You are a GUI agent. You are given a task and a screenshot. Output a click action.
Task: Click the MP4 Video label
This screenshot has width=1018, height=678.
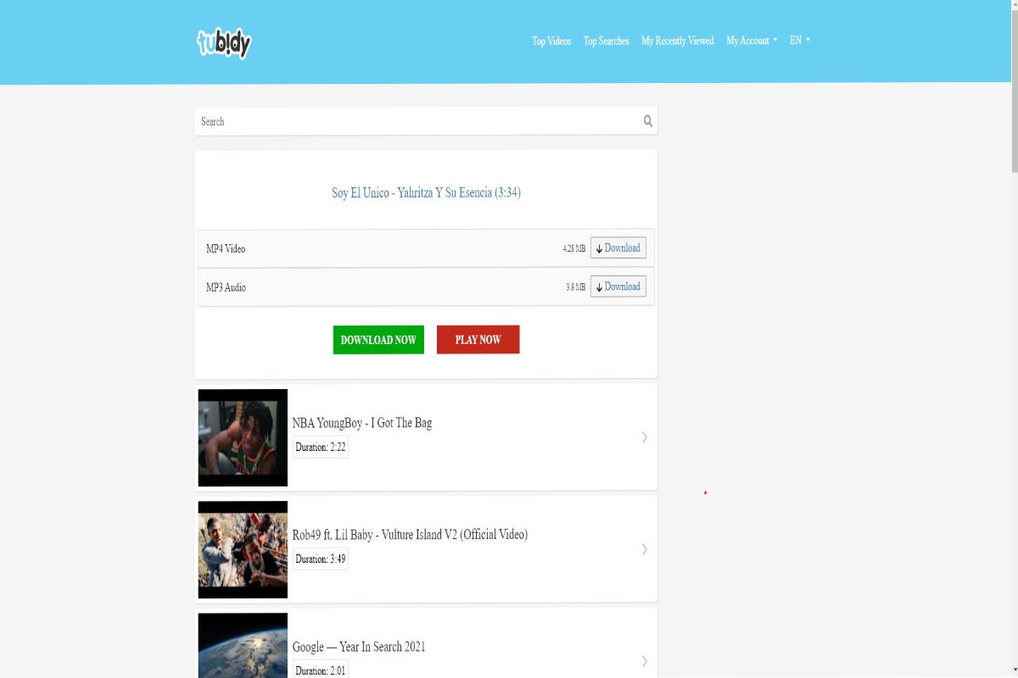226,249
